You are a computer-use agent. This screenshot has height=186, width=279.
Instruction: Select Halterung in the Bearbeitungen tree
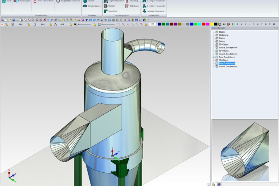coord(224,35)
